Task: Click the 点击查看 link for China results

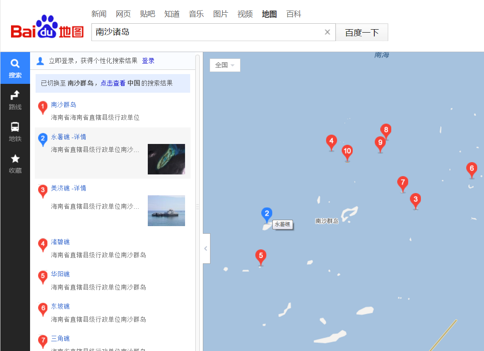Action: (113, 83)
